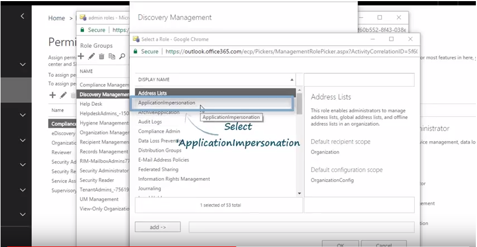Confirm with the OK button

tap(341, 244)
